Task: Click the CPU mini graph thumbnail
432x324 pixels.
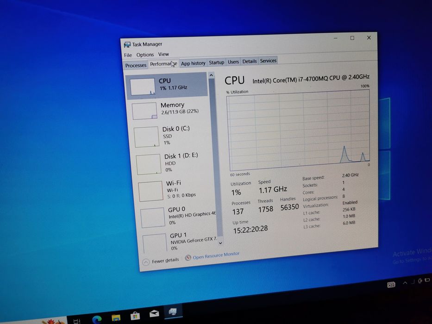Action: (143, 87)
